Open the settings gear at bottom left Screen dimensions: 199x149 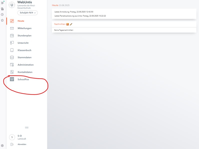pyautogui.click(x=2, y=145)
